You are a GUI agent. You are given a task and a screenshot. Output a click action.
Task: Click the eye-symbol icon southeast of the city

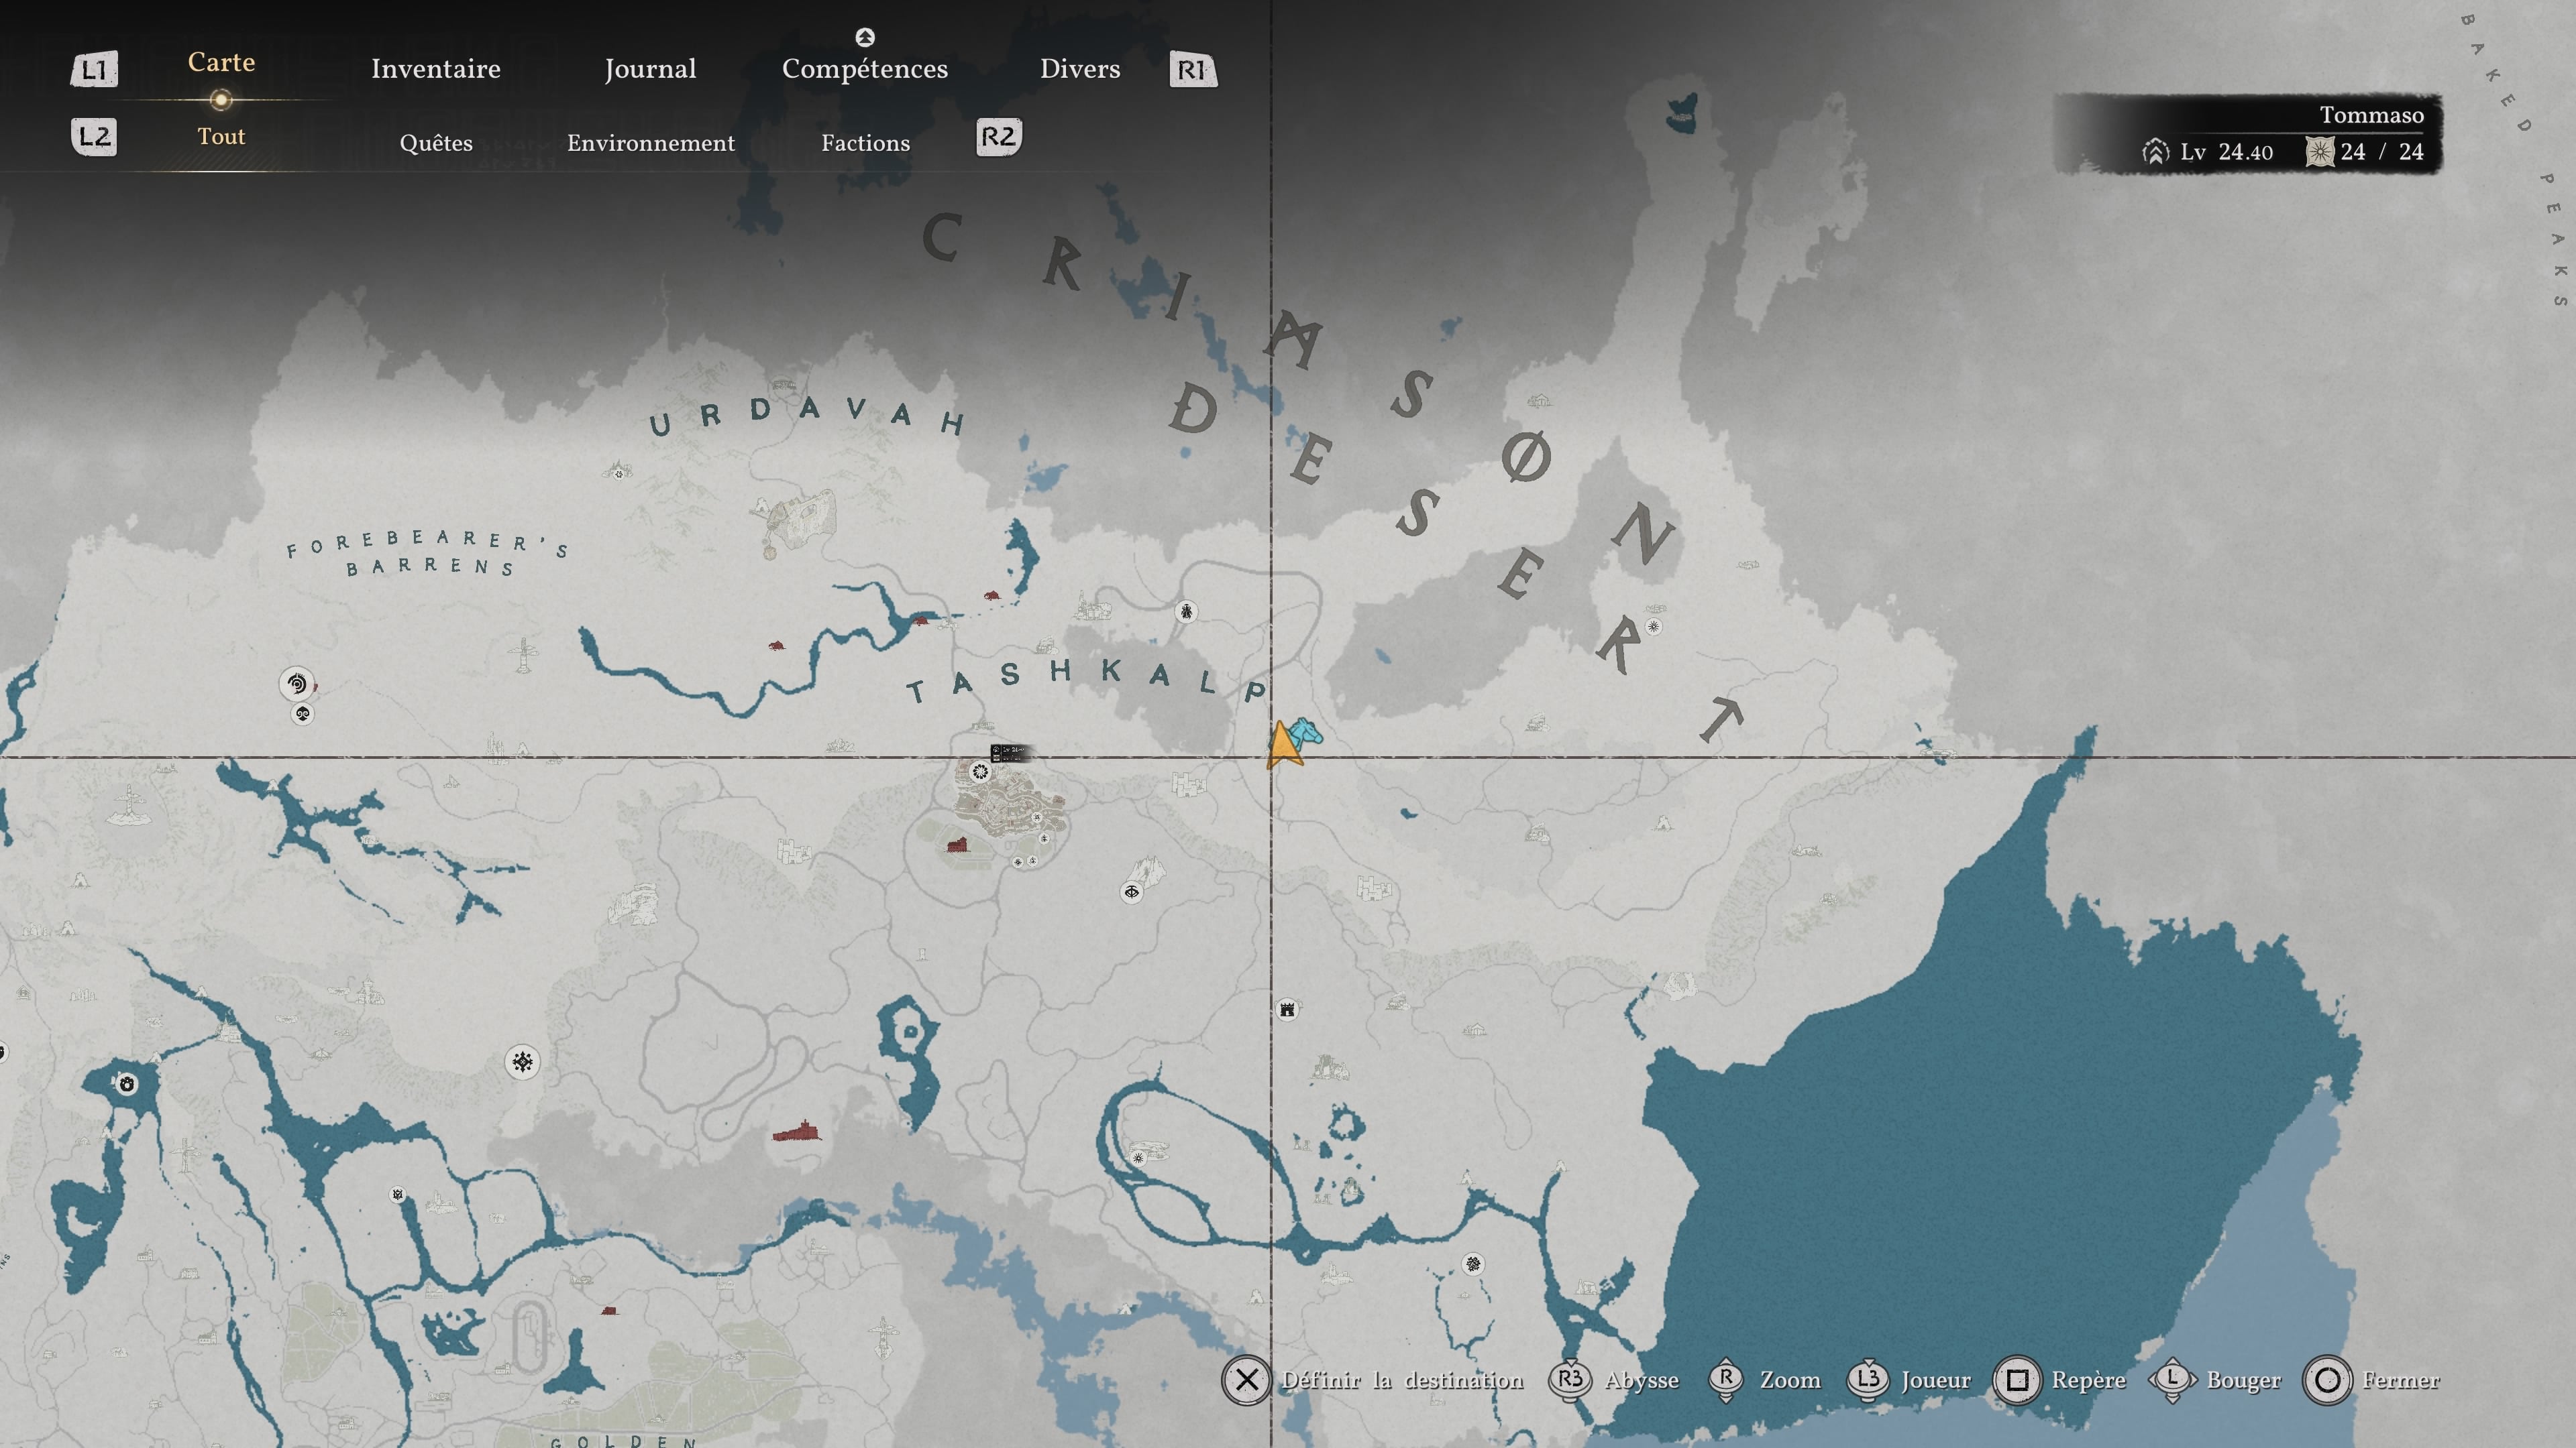pos(1131,892)
